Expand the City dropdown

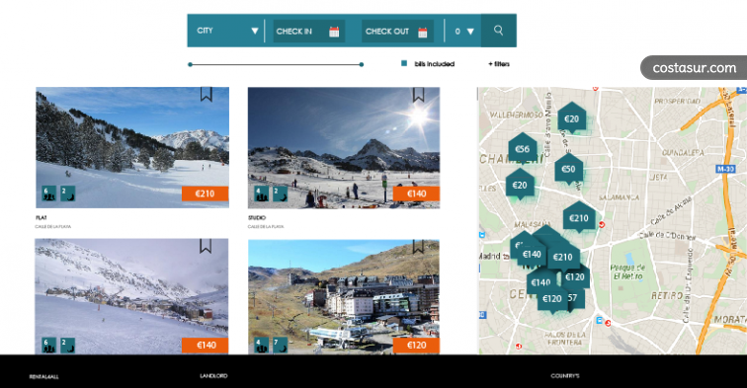227,31
